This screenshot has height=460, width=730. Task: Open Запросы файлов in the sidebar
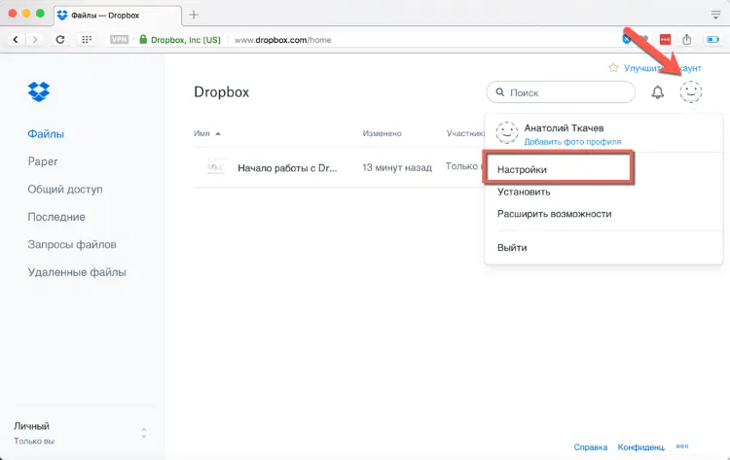[x=72, y=245]
